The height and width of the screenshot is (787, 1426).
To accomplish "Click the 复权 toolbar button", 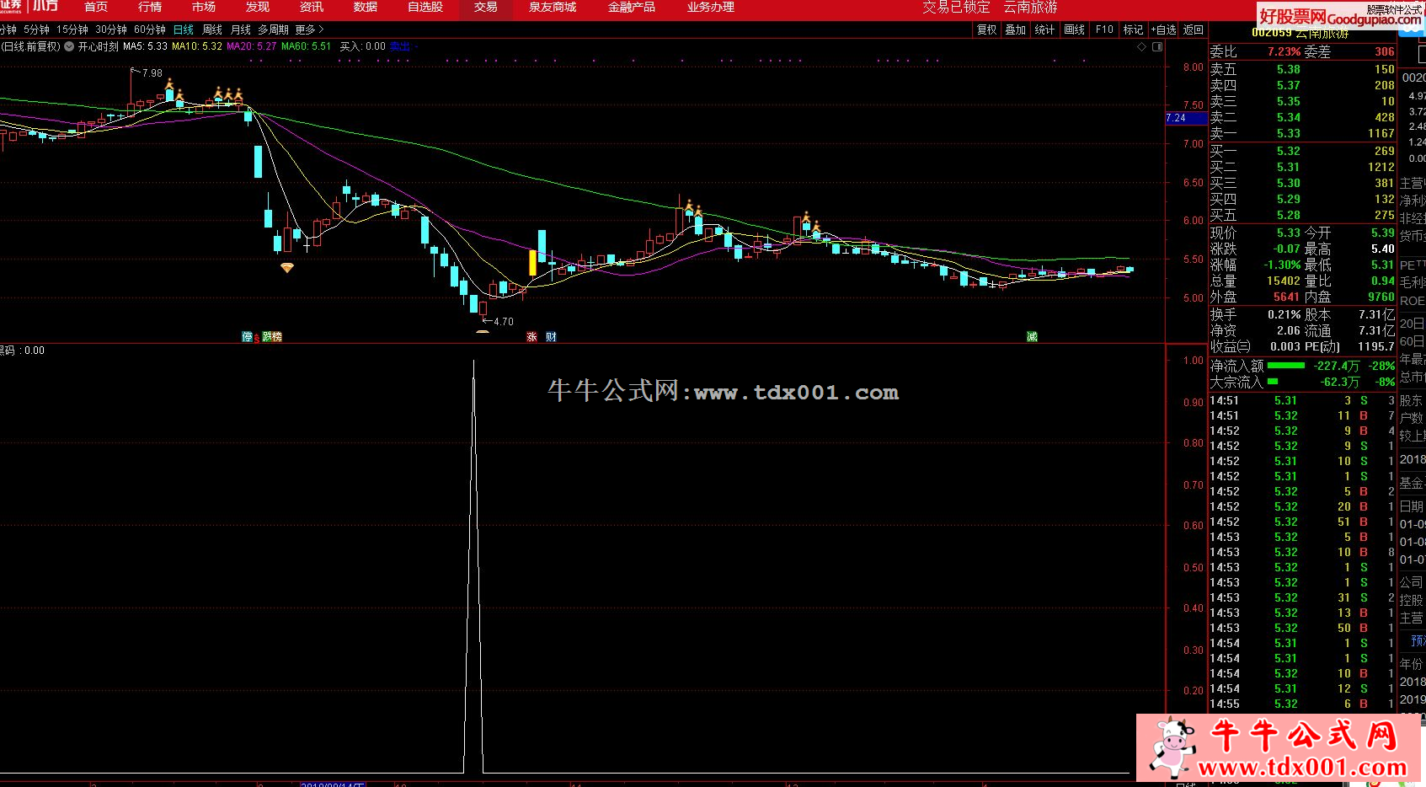I will (x=986, y=29).
